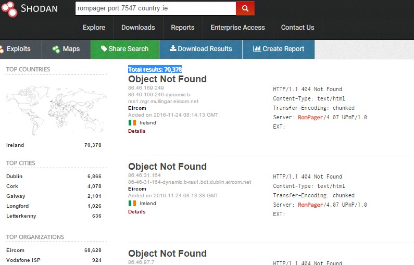Open the Explore menu
The image size is (414, 265).
94,28
